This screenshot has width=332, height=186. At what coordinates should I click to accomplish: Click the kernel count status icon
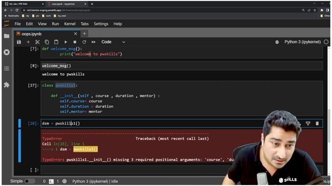64,181
